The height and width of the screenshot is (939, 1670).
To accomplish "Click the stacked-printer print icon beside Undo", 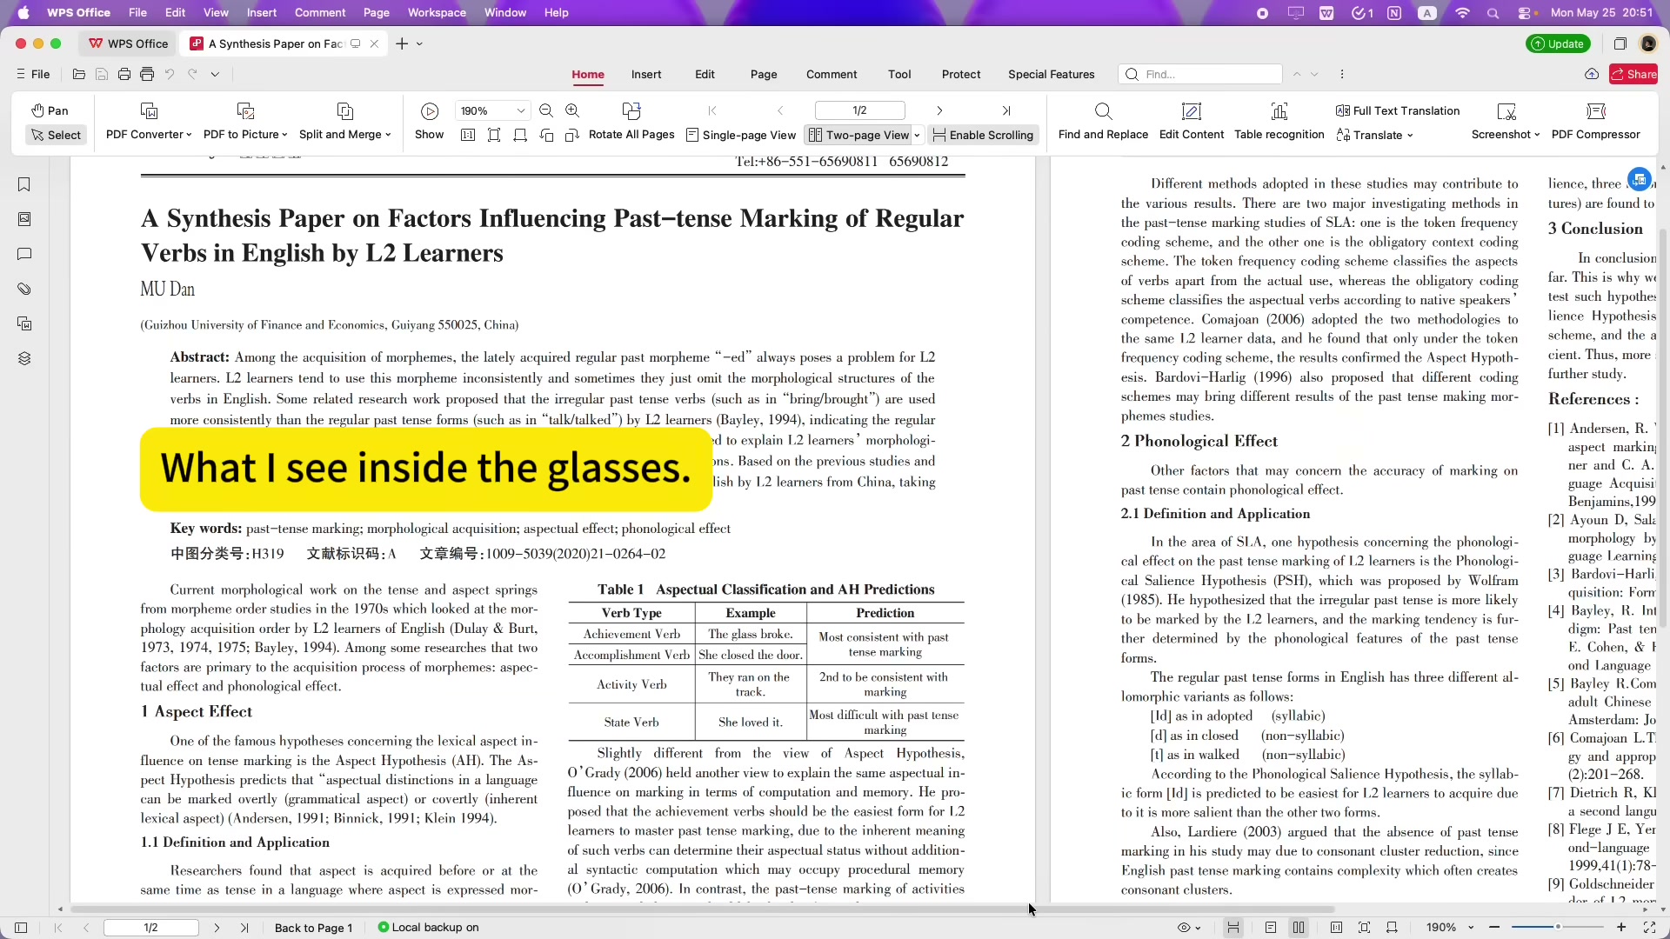I will (x=147, y=75).
